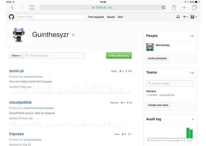The height and width of the screenshot is (146, 206).
Task: Open the sonic-pi repository
Action: [x=16, y=71]
